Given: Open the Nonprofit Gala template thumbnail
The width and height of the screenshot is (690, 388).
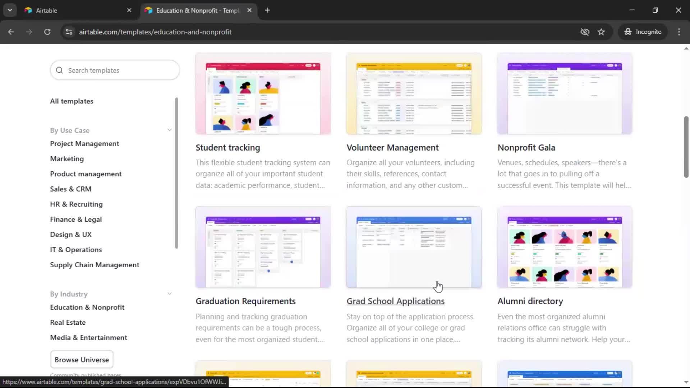Looking at the screenshot, I should [565, 93].
